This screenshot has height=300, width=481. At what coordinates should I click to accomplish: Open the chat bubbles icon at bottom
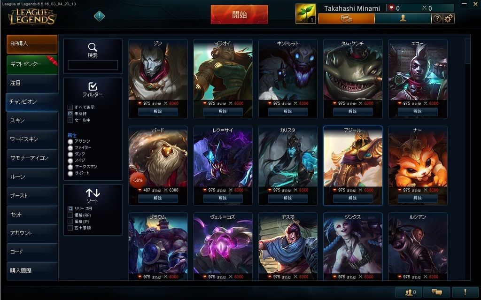(x=437, y=292)
